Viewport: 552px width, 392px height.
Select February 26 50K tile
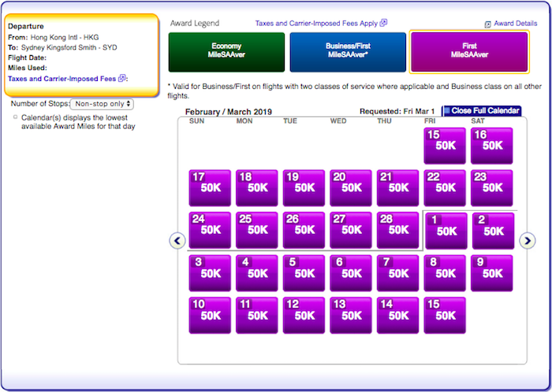pos(304,230)
